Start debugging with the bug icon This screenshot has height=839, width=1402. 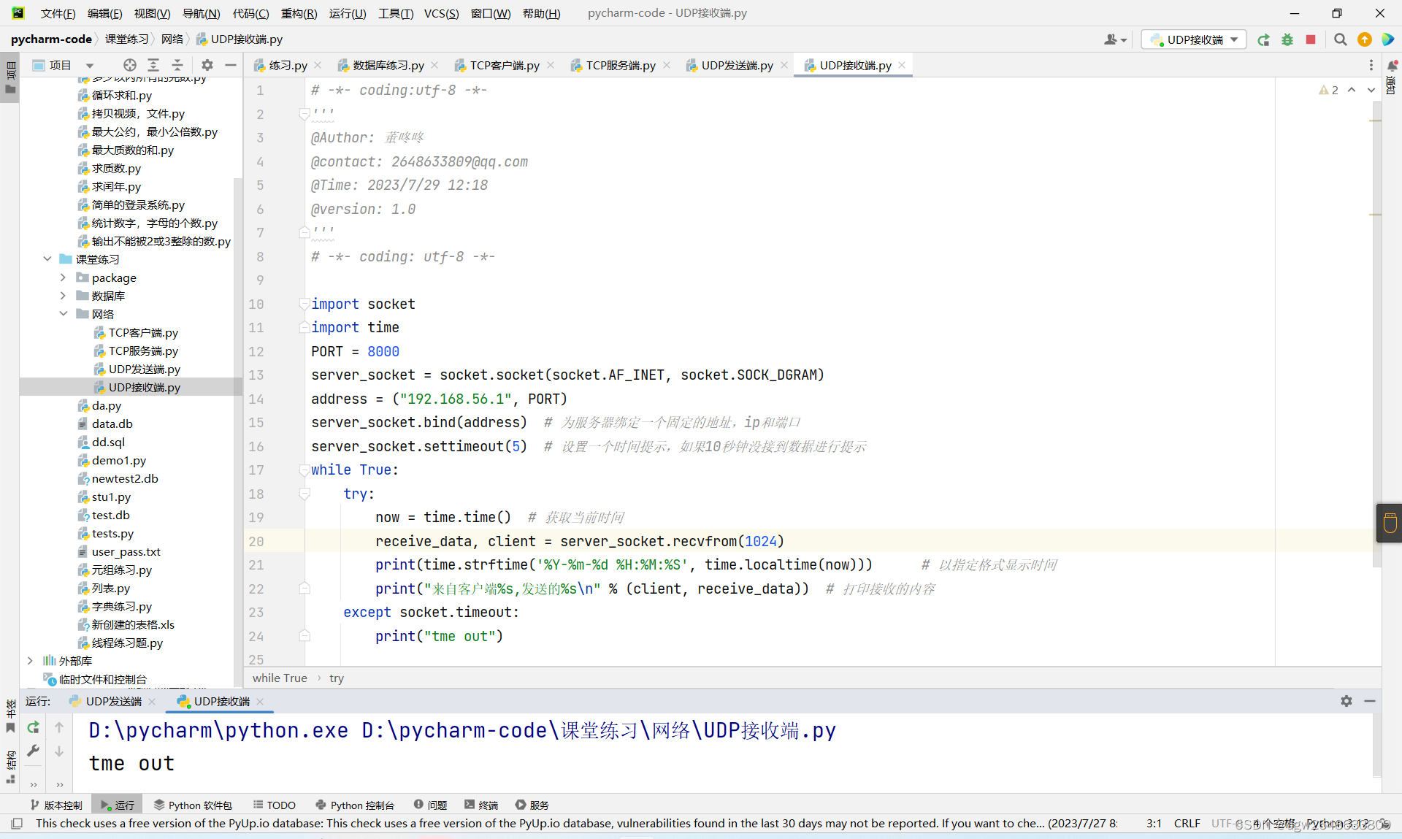coord(1287,39)
